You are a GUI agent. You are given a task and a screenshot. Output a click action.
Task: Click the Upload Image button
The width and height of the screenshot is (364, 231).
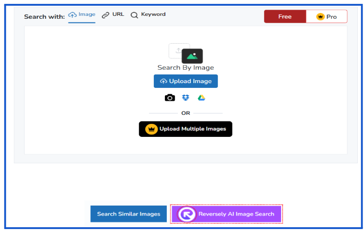pyautogui.click(x=186, y=81)
